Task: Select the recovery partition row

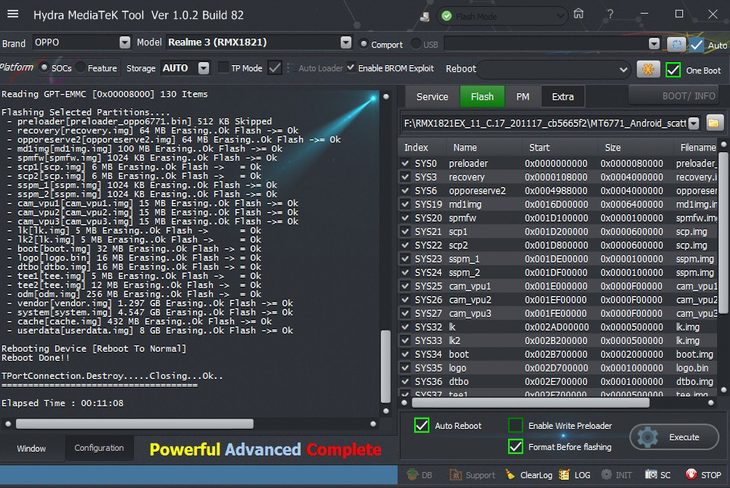Action: pos(559,177)
